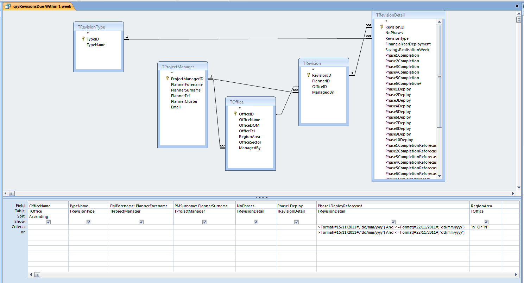Click the key icon beside OfficeID in TOffice

click(235, 114)
